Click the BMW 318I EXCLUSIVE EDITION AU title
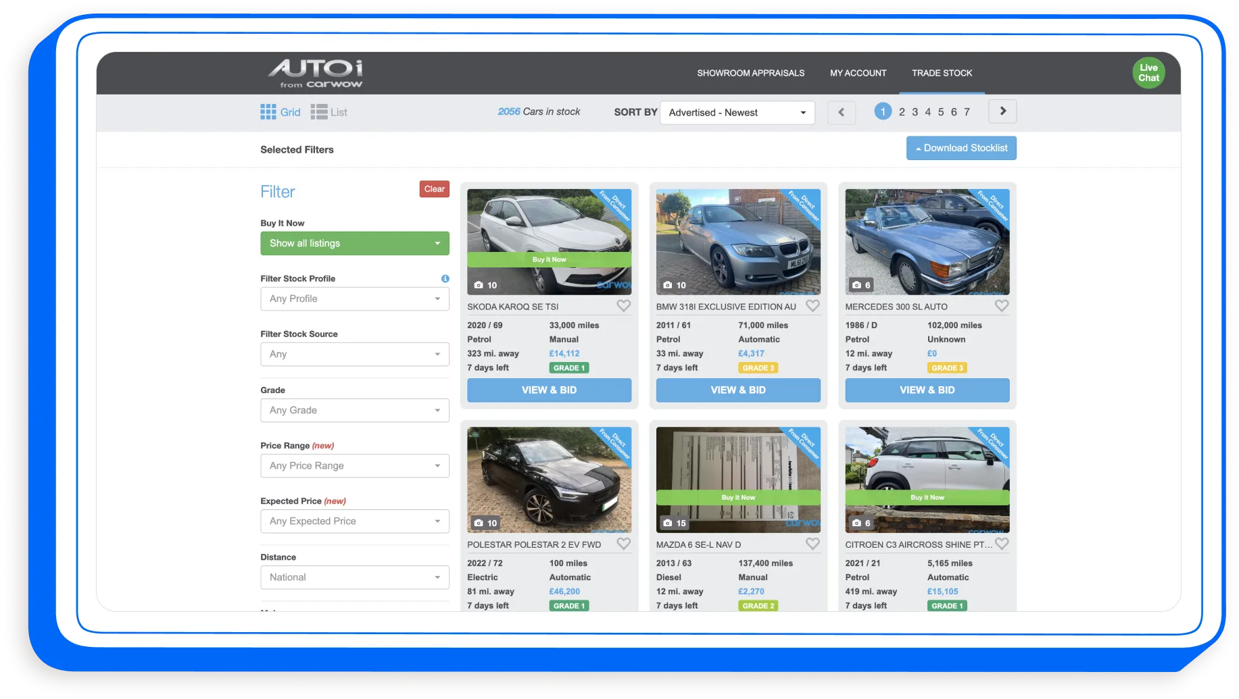The image size is (1239, 699). click(x=726, y=307)
